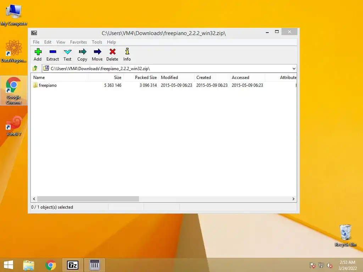This screenshot has width=363, height=272.
Task: Open Chrome from the taskbar
Action: (50, 265)
